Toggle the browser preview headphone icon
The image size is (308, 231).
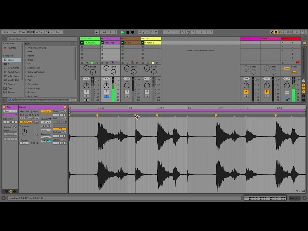click(10, 100)
